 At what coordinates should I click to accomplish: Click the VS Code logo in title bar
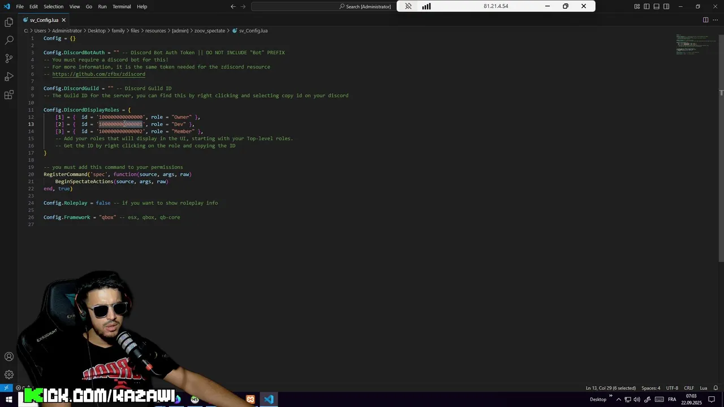(x=7, y=6)
